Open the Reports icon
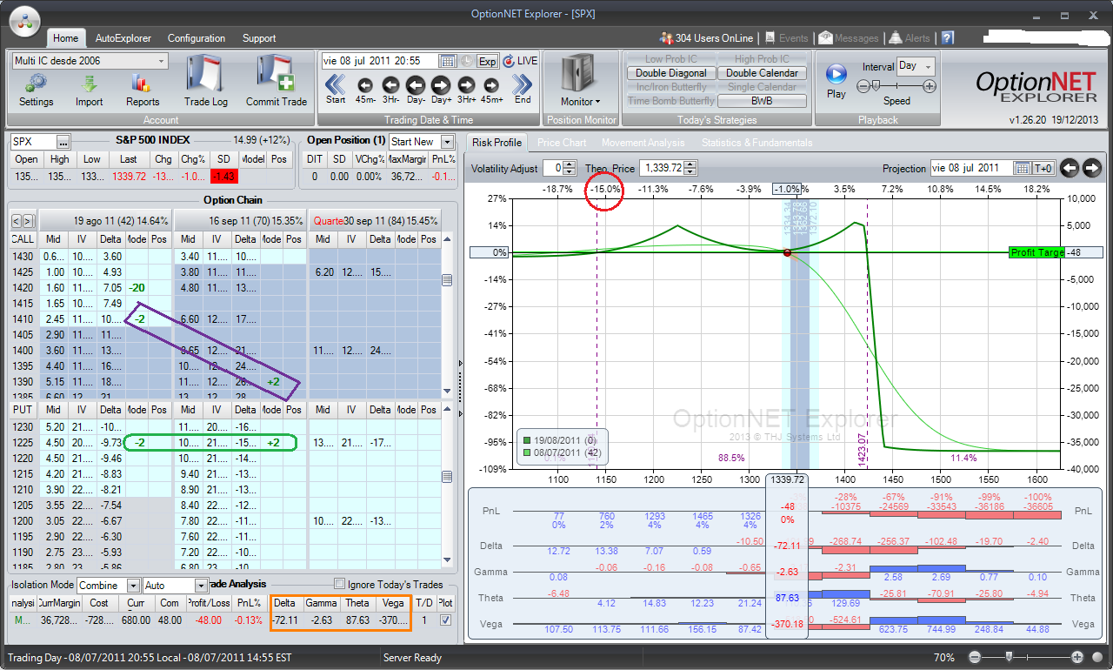Screen dimensions: 1113x670 (x=142, y=84)
